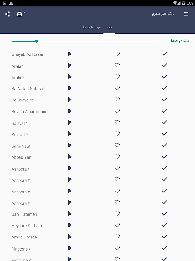Open the hamburger menu
195x261 pixels.
click(186, 14)
